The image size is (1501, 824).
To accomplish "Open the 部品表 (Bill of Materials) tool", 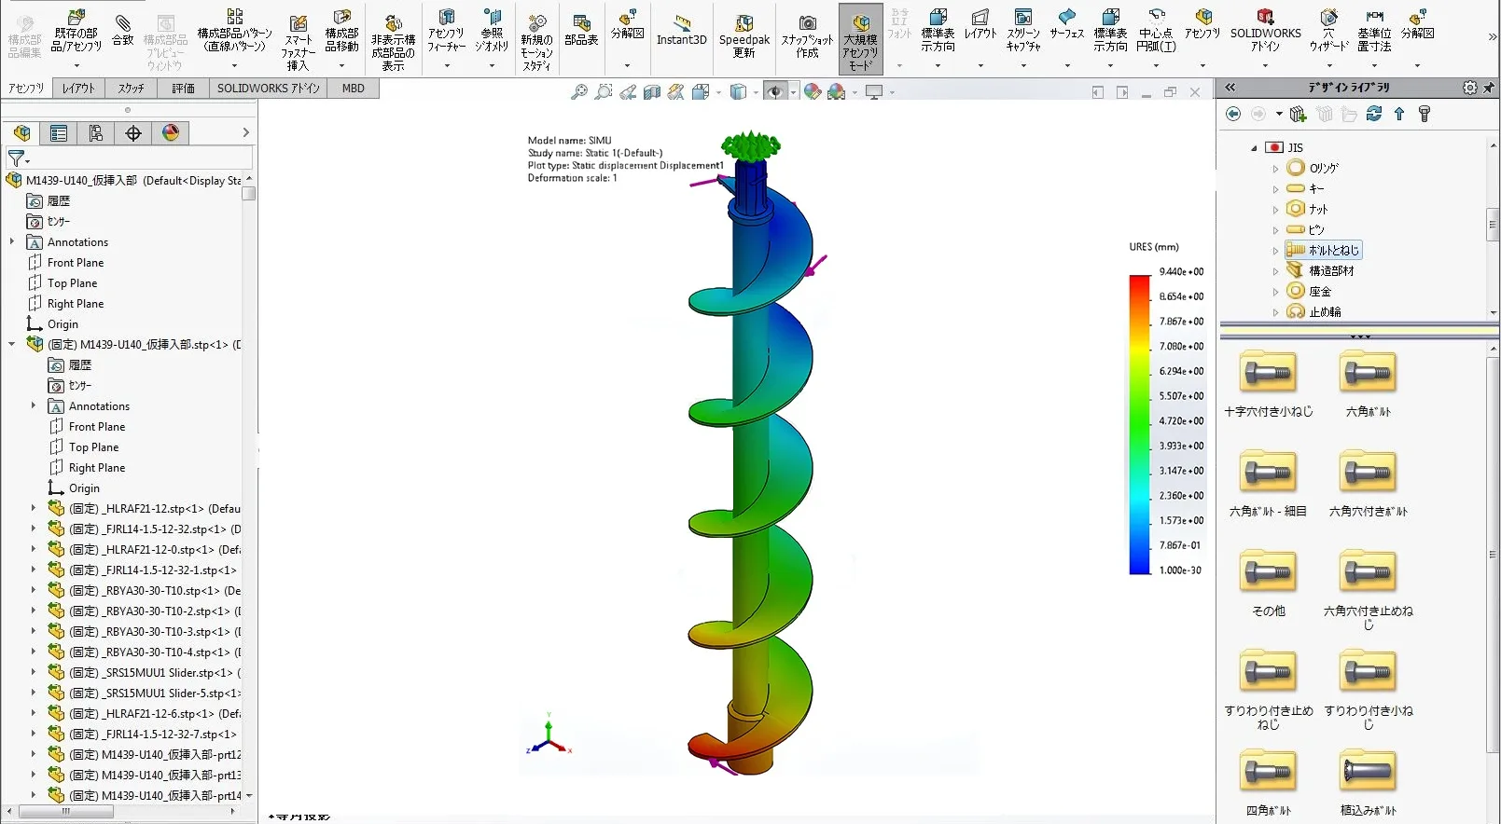I will point(581,30).
